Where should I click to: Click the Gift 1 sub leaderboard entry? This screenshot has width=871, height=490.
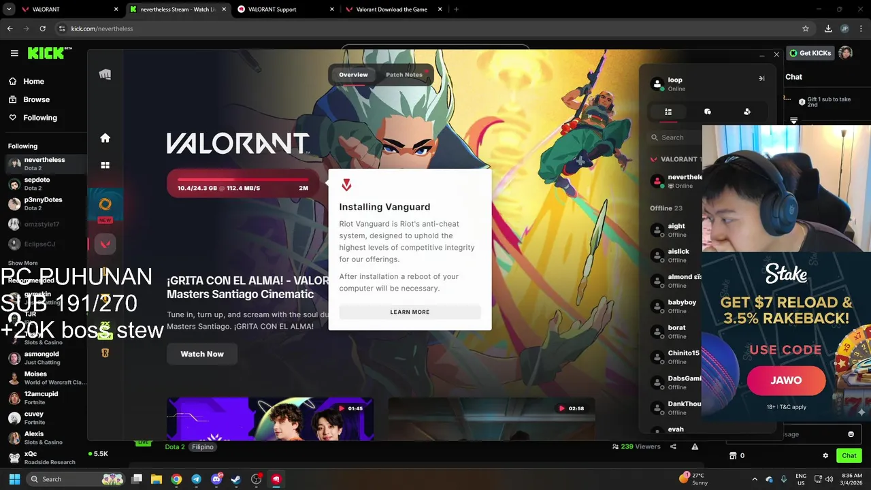point(825,101)
